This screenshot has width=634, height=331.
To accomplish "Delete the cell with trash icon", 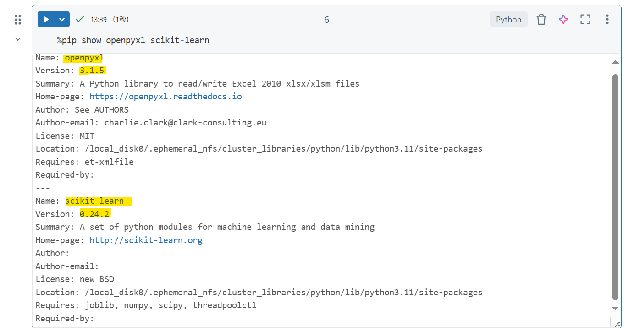I will coord(541,19).
